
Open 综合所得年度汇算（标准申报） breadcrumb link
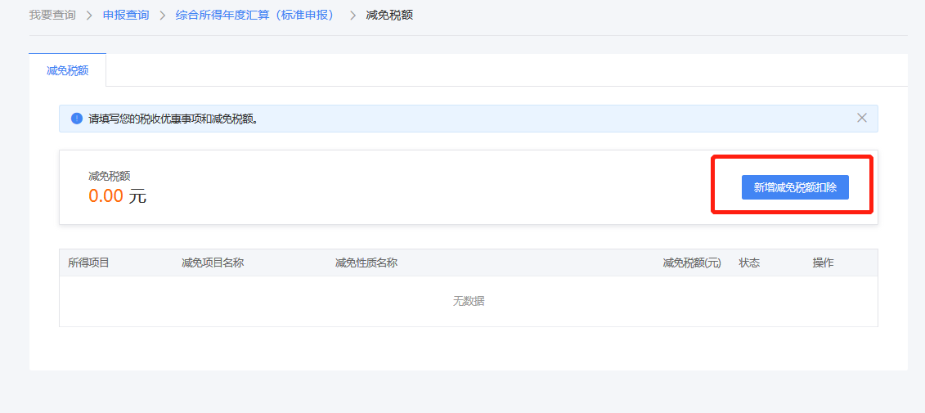(256, 16)
